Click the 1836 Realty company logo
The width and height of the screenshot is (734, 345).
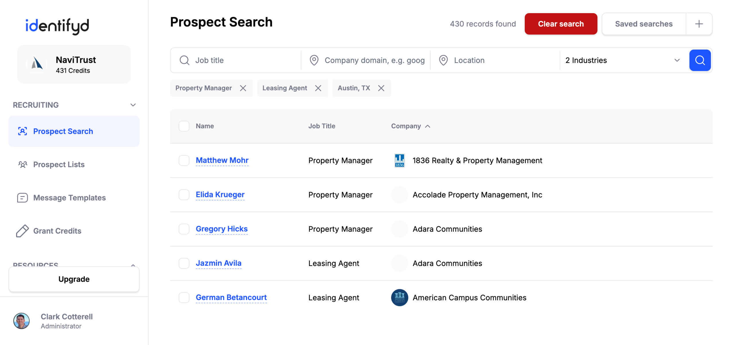tap(399, 160)
